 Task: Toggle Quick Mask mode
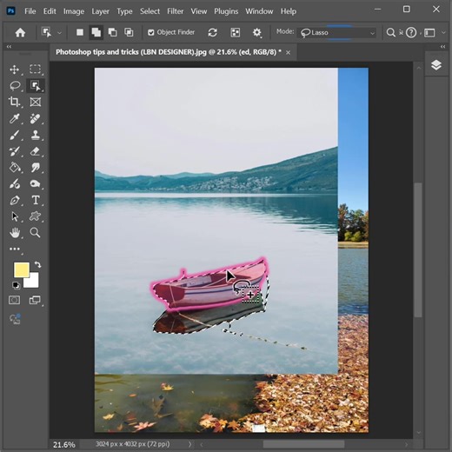[15, 300]
